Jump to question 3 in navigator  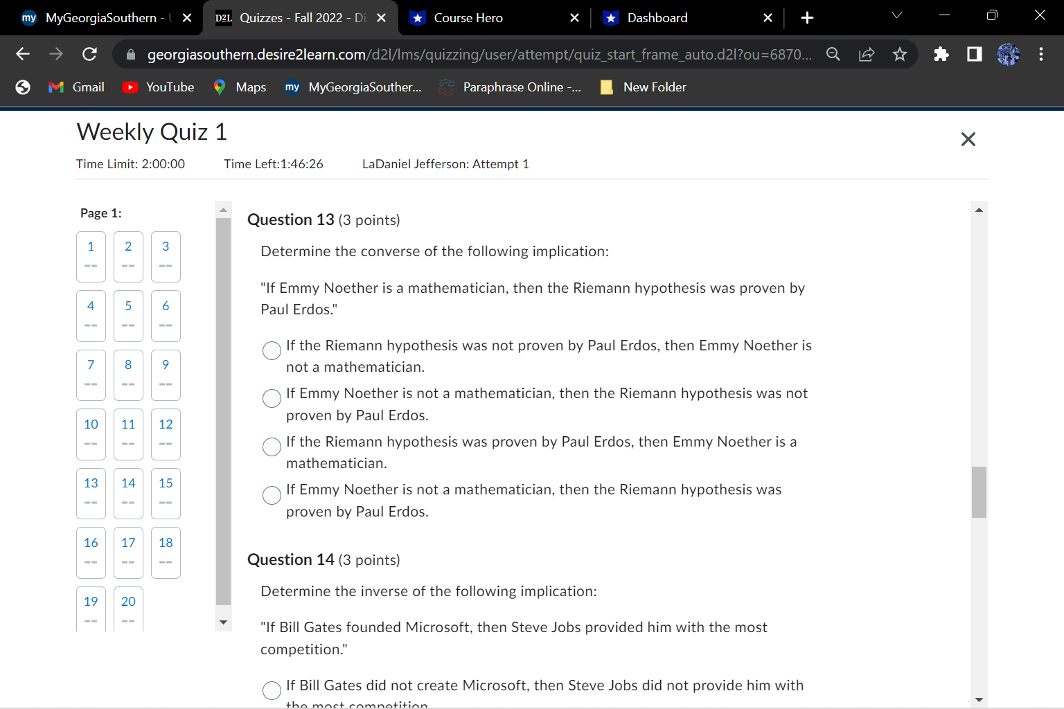[x=166, y=257]
